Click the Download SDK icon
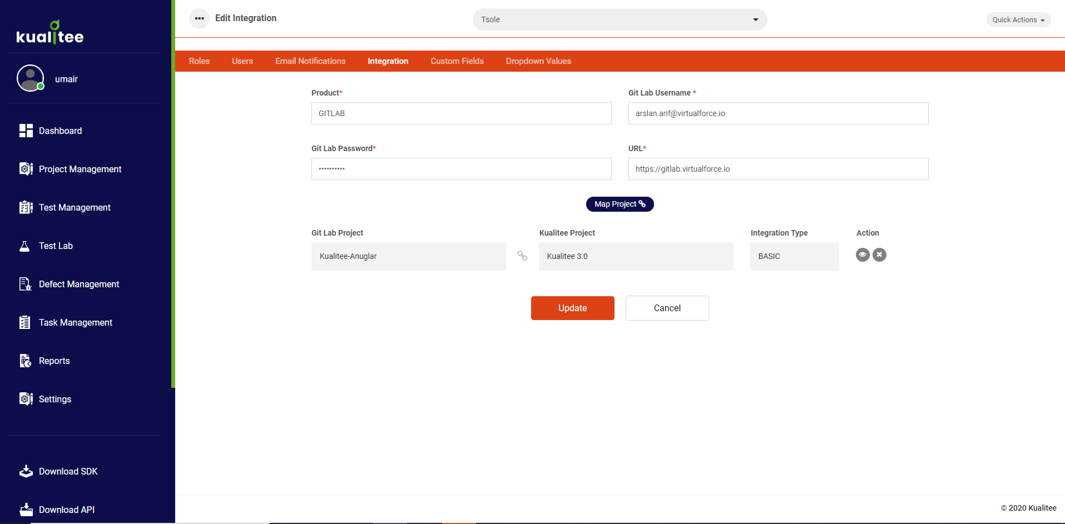Viewport: 1065px width, 524px height. (26, 471)
